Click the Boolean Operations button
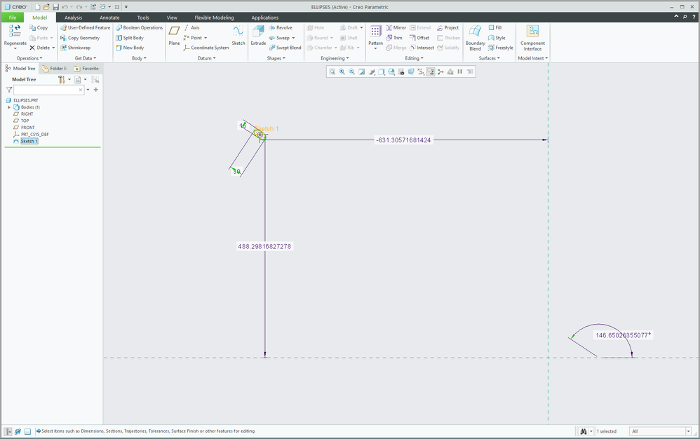This screenshot has height=439, width=700. tap(139, 28)
